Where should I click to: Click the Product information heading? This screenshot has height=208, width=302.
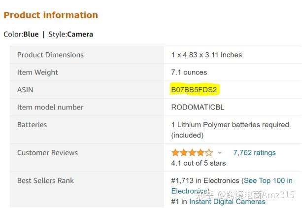click(x=51, y=15)
